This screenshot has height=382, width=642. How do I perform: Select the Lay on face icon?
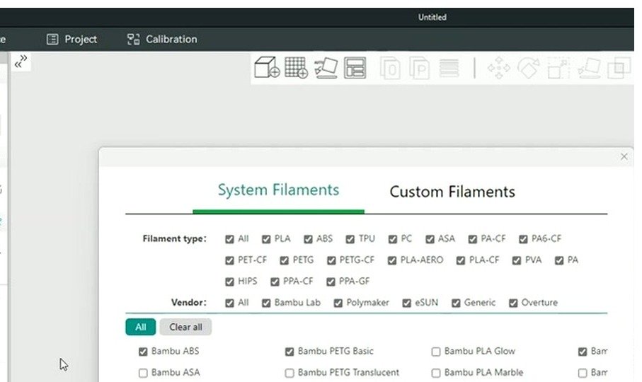pyautogui.click(x=589, y=68)
